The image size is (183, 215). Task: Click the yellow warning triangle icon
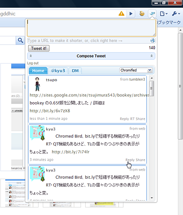122,13
